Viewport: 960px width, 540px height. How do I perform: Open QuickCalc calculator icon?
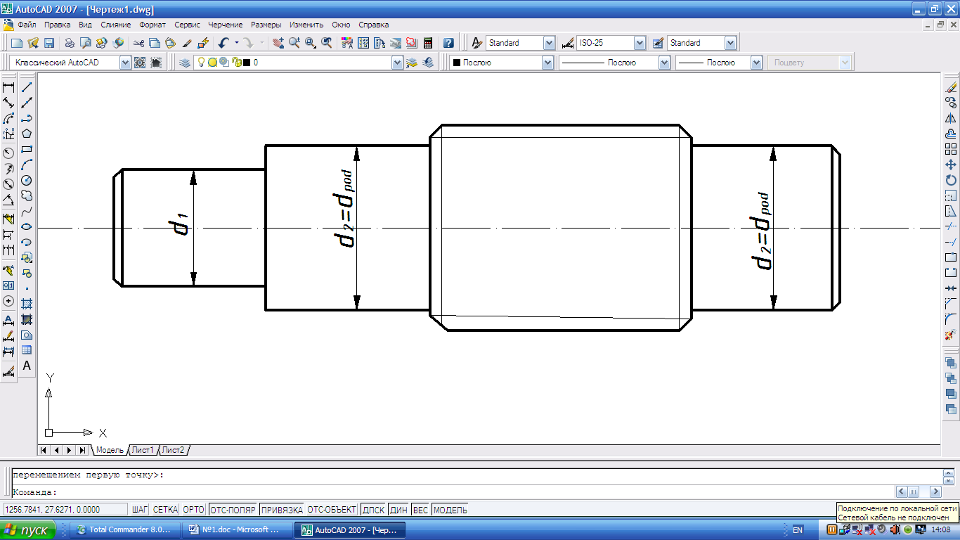[427, 43]
